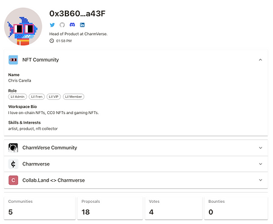Select the Lil Admin role chip

(18, 97)
